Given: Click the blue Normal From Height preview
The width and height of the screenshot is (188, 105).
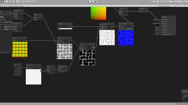Looking at the screenshot, I should pyautogui.click(x=126, y=38).
